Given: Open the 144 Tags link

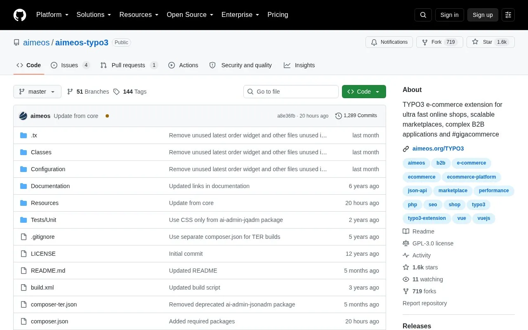Looking at the screenshot, I should point(130,92).
